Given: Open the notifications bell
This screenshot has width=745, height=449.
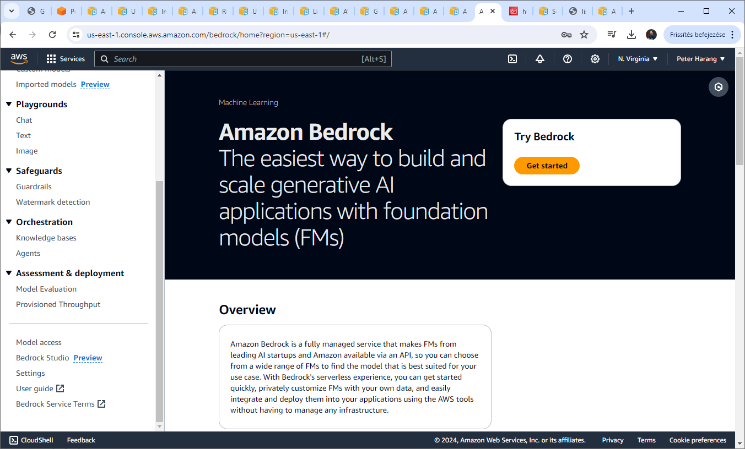Looking at the screenshot, I should tap(540, 59).
